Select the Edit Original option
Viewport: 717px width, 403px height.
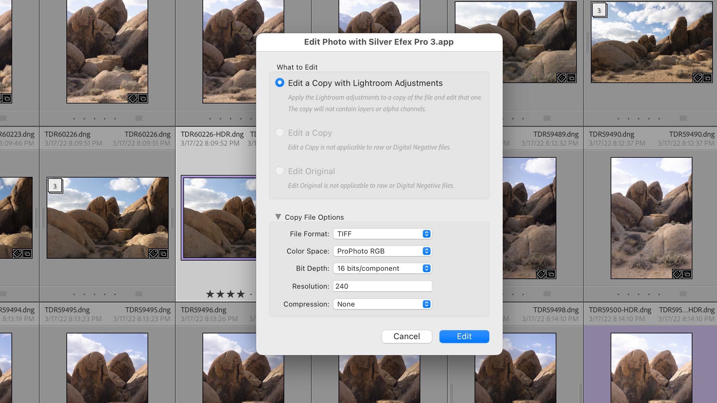[x=280, y=171]
